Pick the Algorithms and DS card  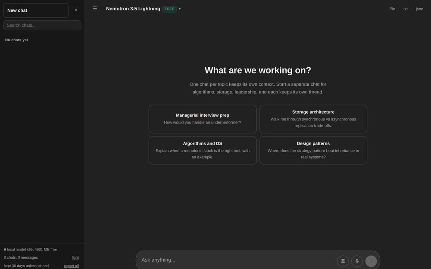pyautogui.click(x=203, y=150)
